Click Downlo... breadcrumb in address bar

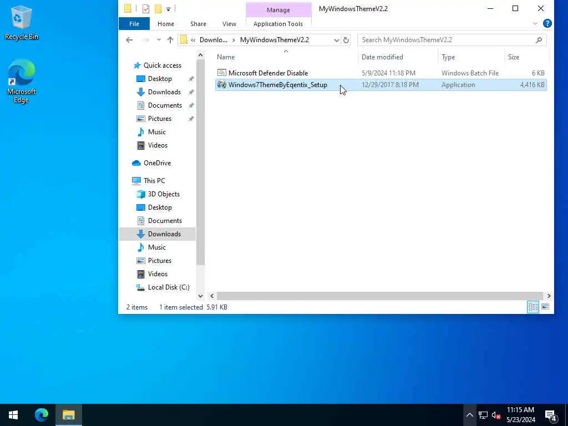214,40
